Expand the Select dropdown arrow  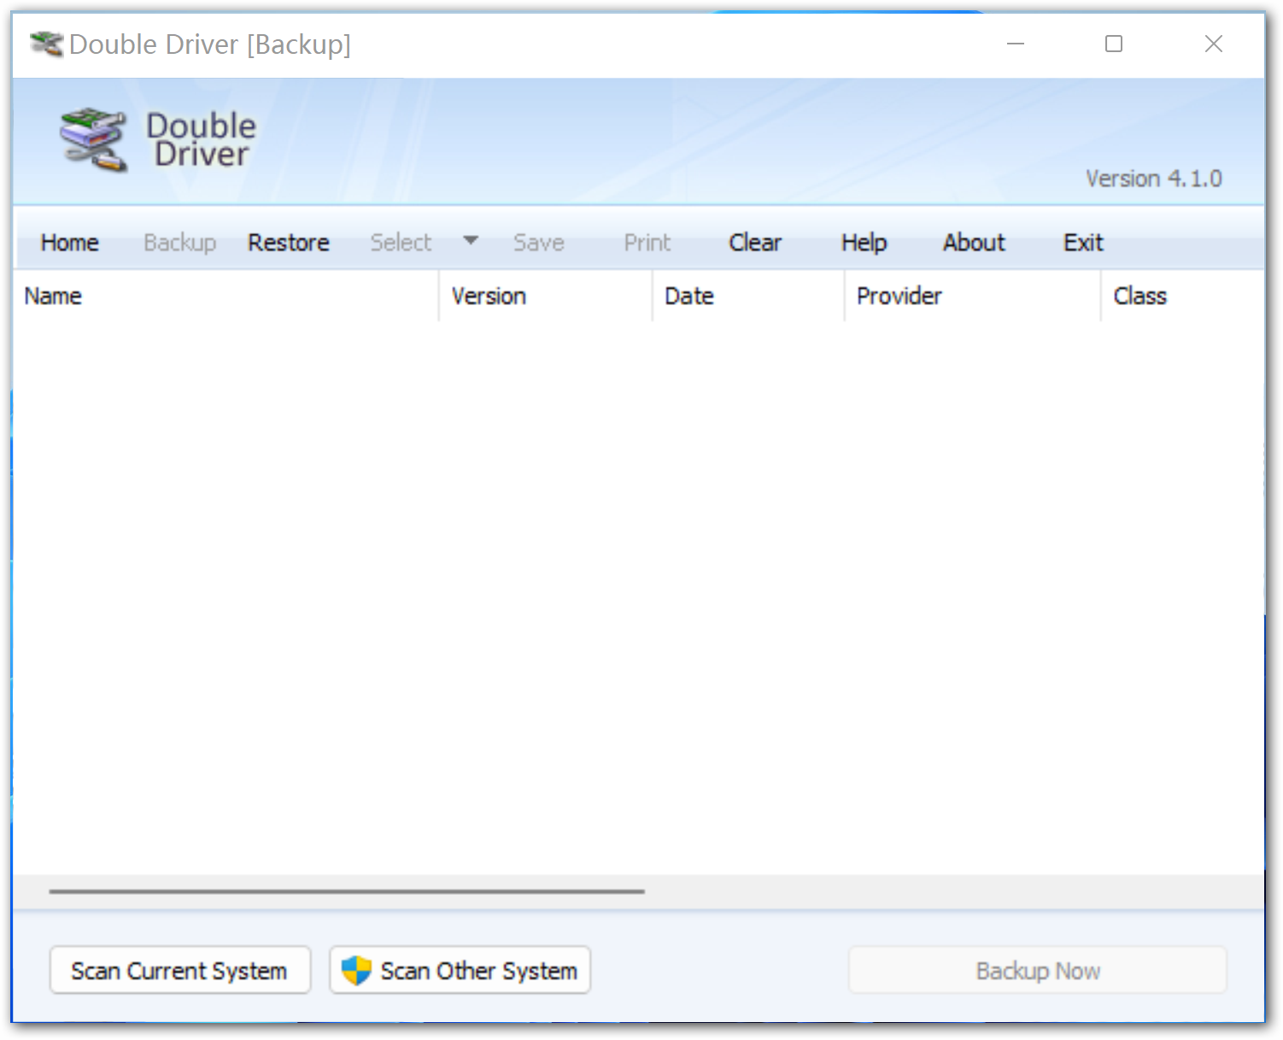pos(471,241)
